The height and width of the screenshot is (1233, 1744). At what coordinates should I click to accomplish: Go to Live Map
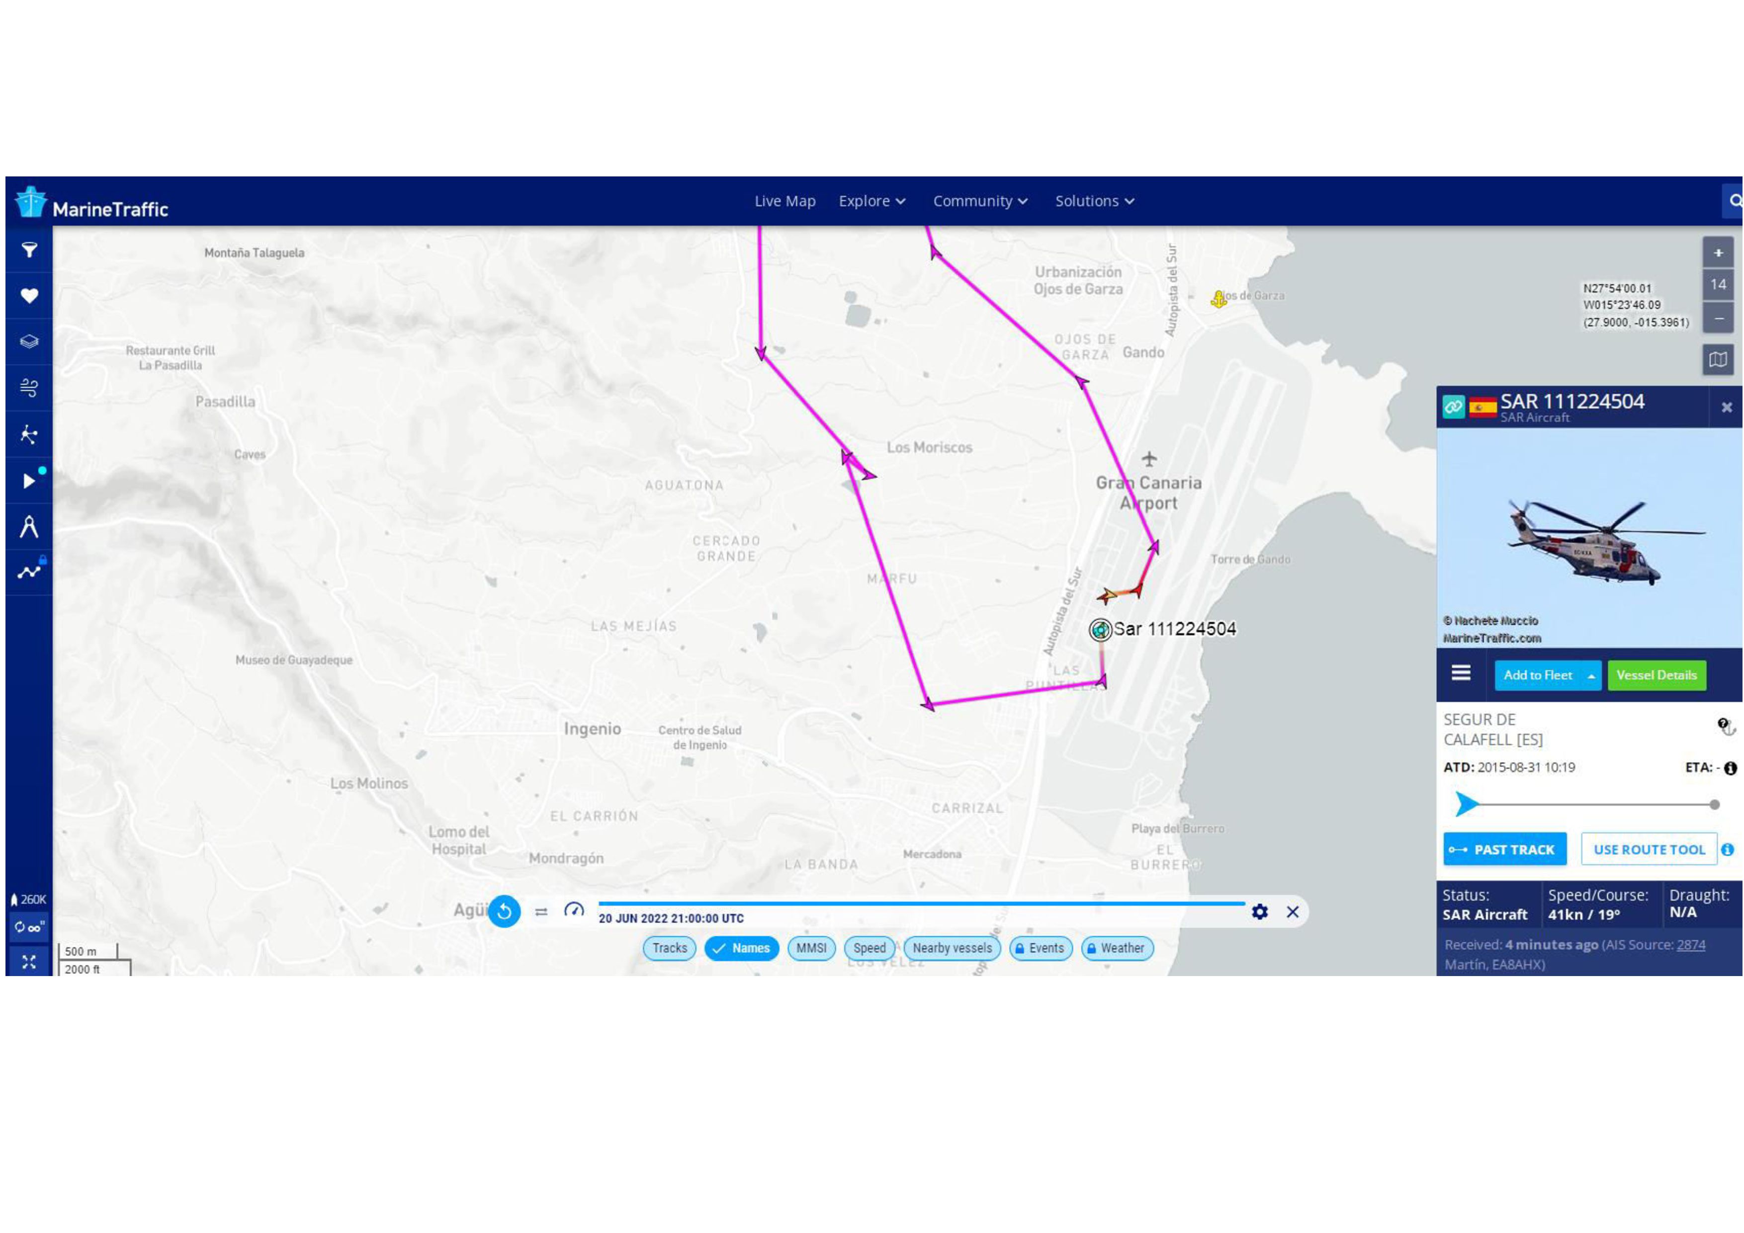coord(785,201)
